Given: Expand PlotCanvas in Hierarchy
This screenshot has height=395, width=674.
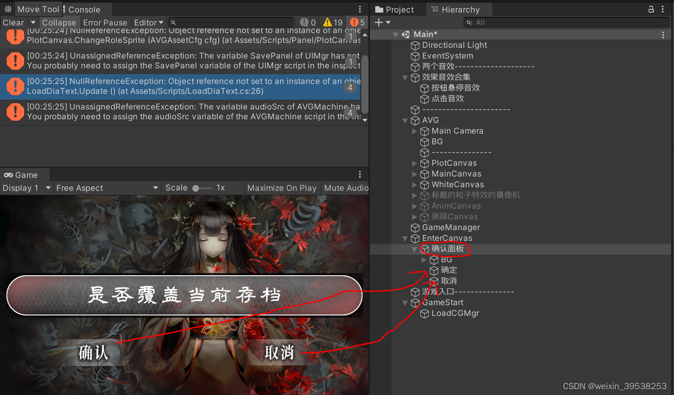Looking at the screenshot, I should click(414, 164).
